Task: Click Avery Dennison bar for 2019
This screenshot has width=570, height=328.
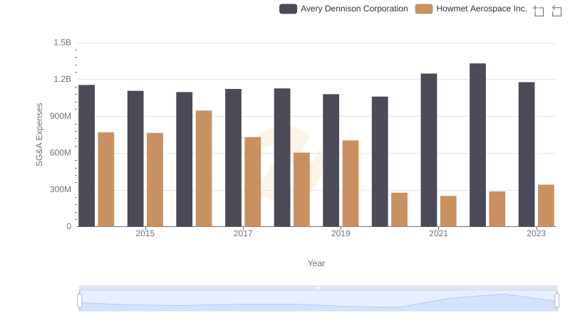Action: [331, 160]
